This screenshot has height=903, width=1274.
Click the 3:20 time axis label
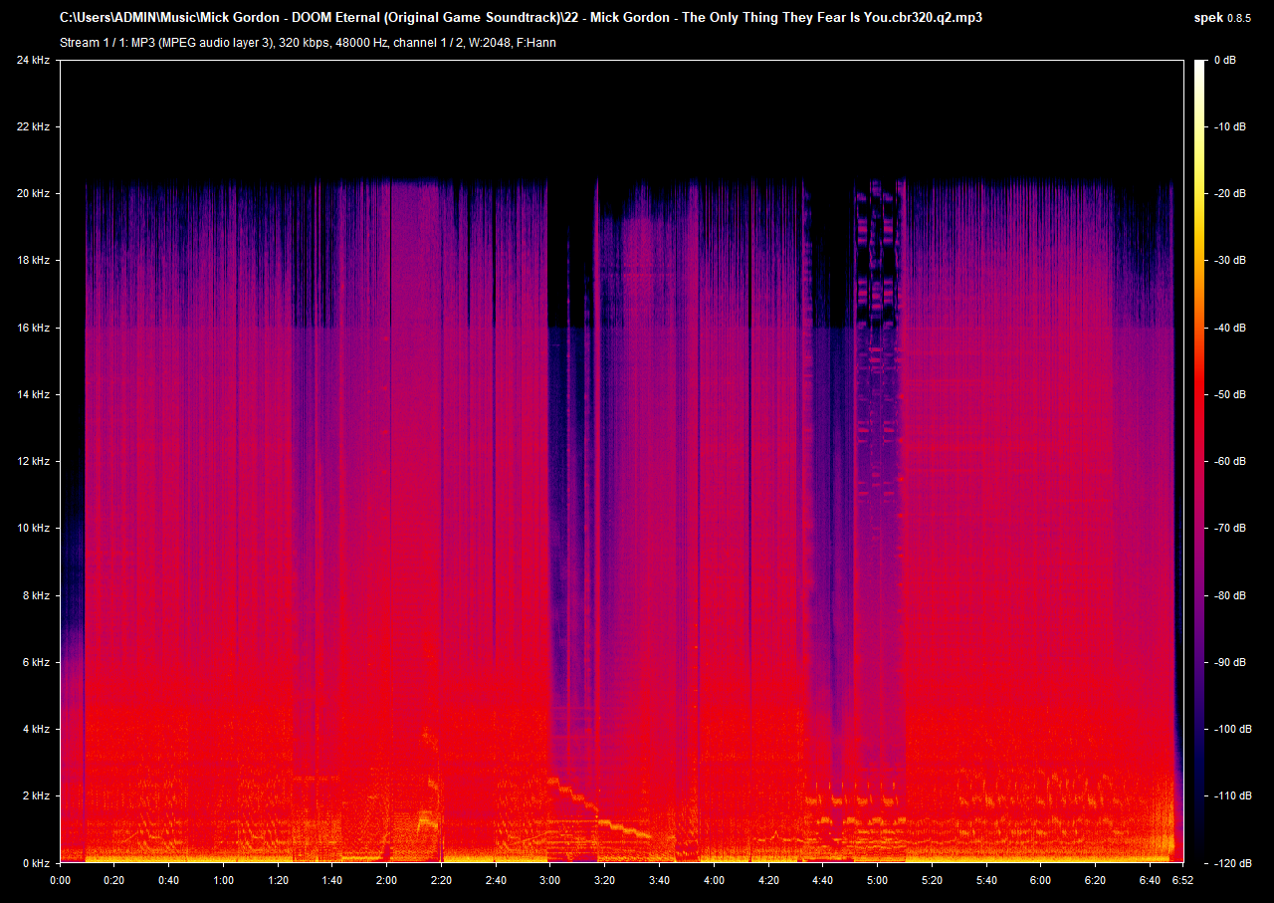tap(604, 881)
